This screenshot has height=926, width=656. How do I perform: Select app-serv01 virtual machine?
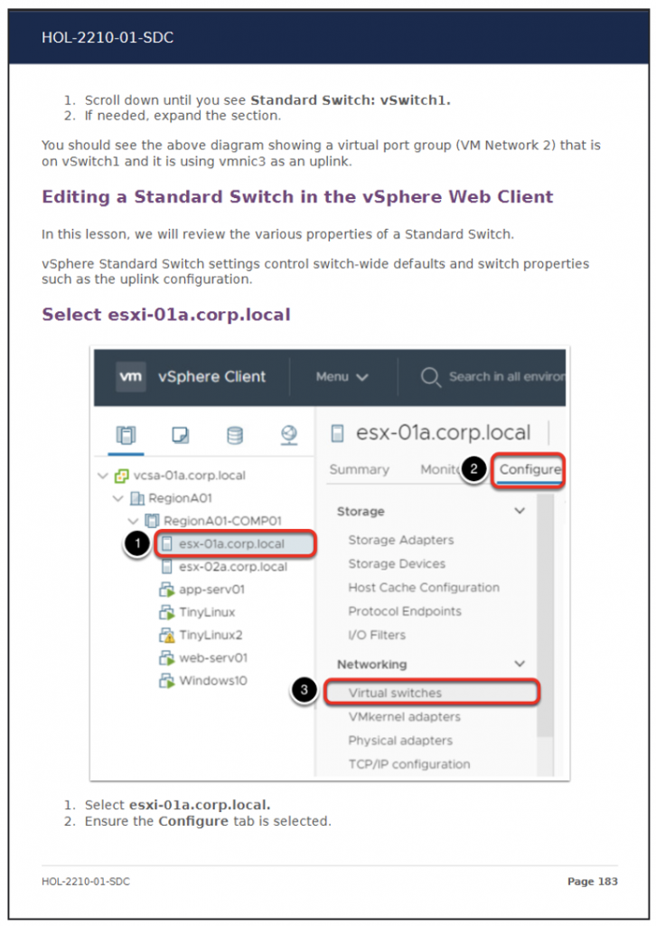(211, 590)
